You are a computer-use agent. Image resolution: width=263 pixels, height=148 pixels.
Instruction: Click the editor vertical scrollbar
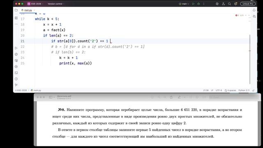(250, 59)
